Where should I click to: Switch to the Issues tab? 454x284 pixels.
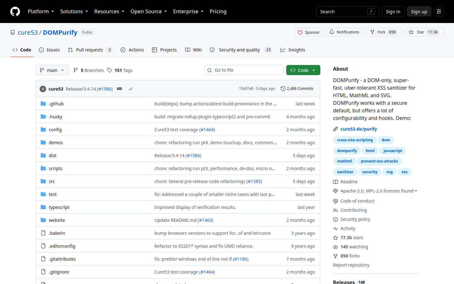pyautogui.click(x=49, y=50)
